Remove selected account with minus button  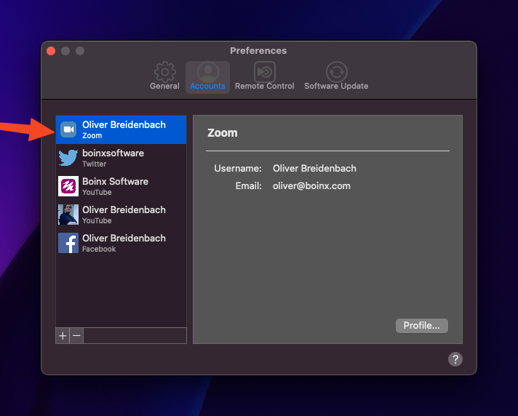point(76,336)
